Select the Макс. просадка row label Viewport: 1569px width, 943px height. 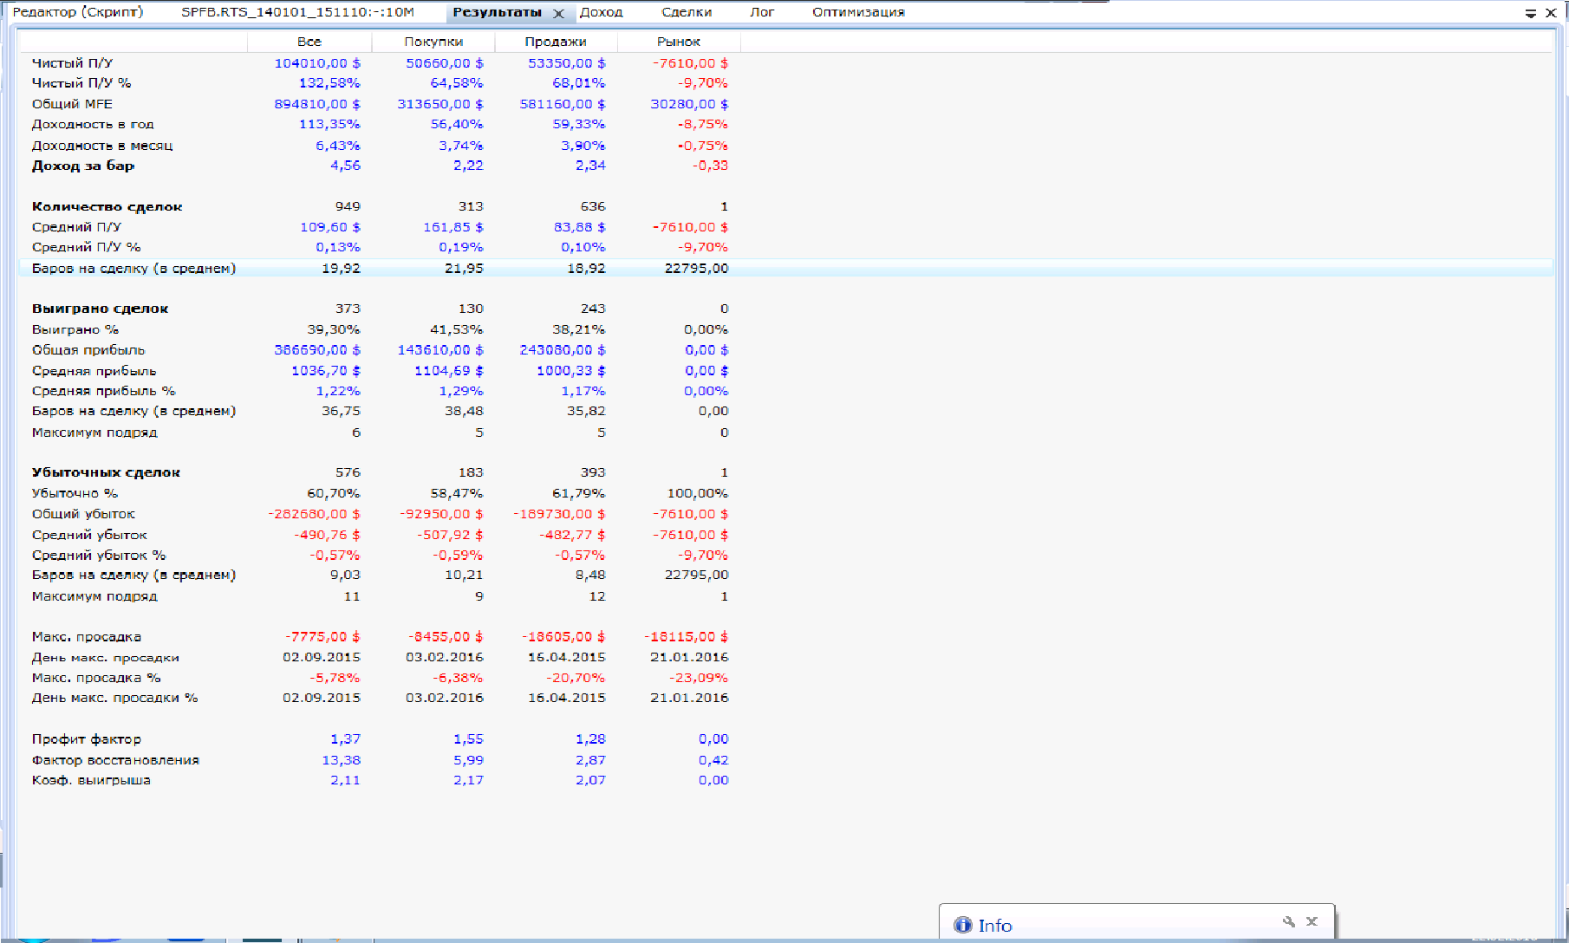coord(87,637)
